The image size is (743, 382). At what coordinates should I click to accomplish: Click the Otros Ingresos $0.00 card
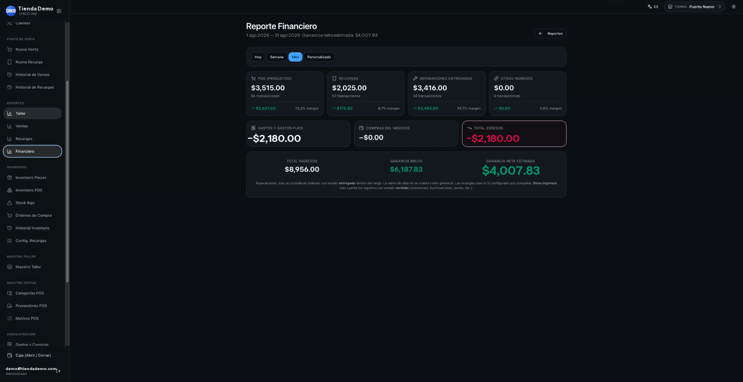528,94
